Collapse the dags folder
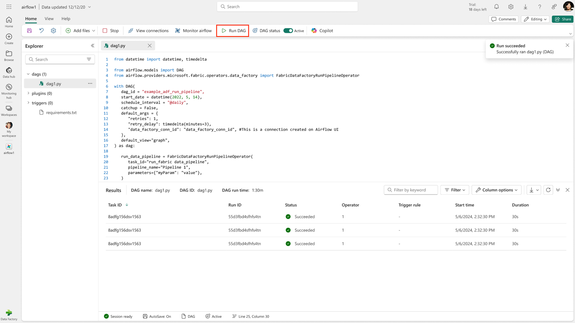The image size is (575, 323). click(28, 74)
